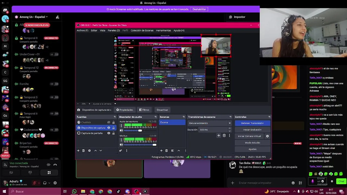347x195 pixels.
Task: Increase transition Duración with up arrow
Action: point(230,128)
